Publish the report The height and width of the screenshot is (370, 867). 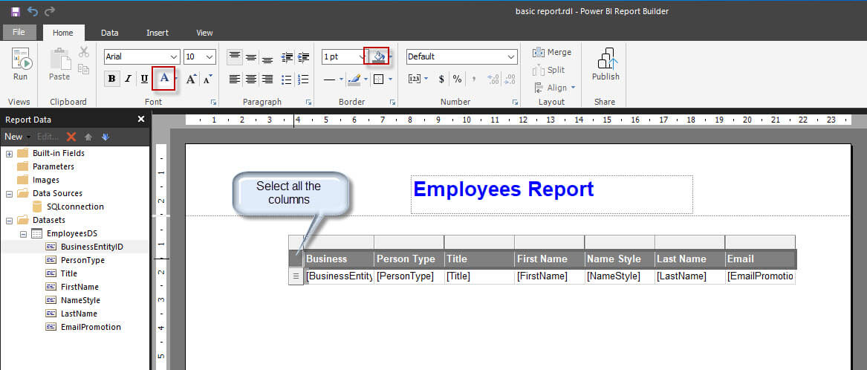(x=605, y=65)
